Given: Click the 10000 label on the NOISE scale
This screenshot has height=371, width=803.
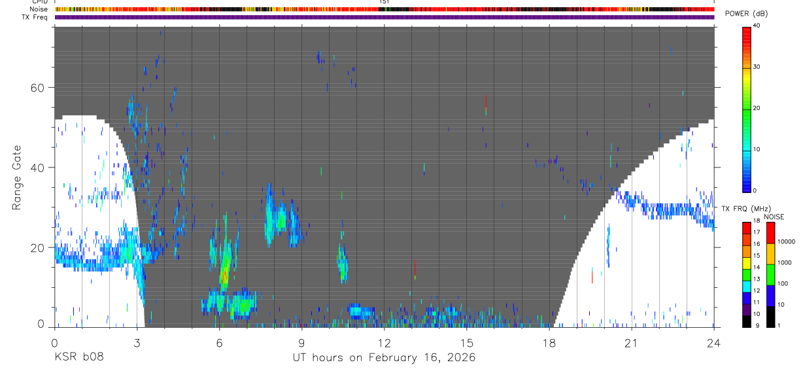Looking at the screenshot, I should pos(786,242).
